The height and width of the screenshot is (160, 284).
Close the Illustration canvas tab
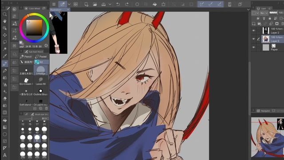click(x=68, y=10)
